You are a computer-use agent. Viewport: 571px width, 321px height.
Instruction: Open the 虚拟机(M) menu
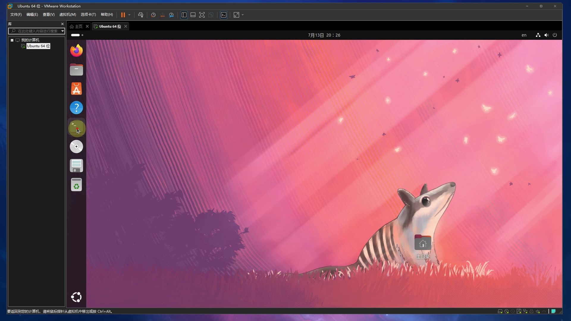pyautogui.click(x=68, y=15)
